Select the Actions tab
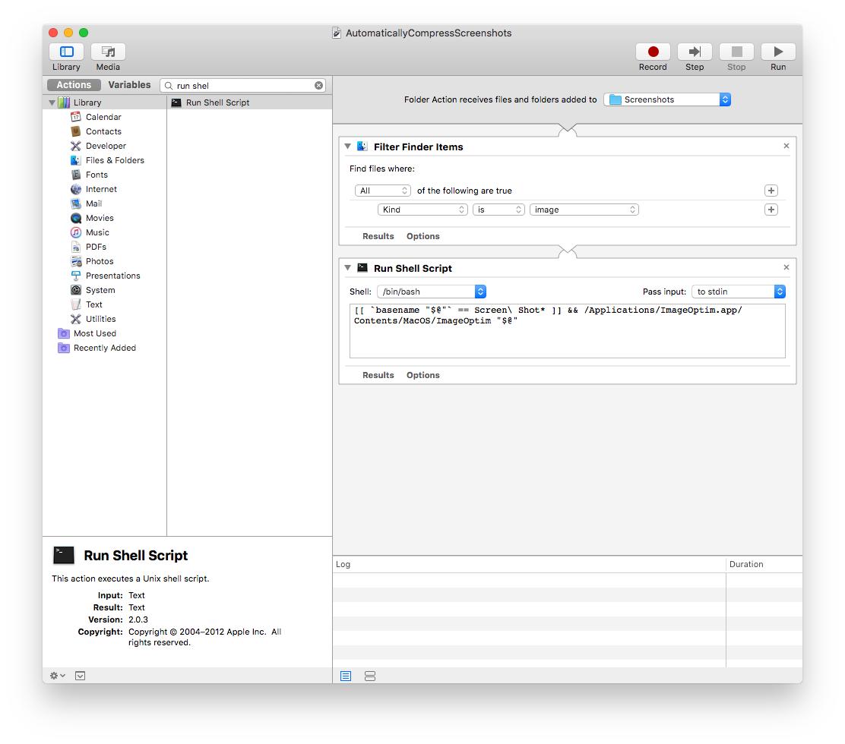Viewport: 845px width, 744px height. (73, 84)
